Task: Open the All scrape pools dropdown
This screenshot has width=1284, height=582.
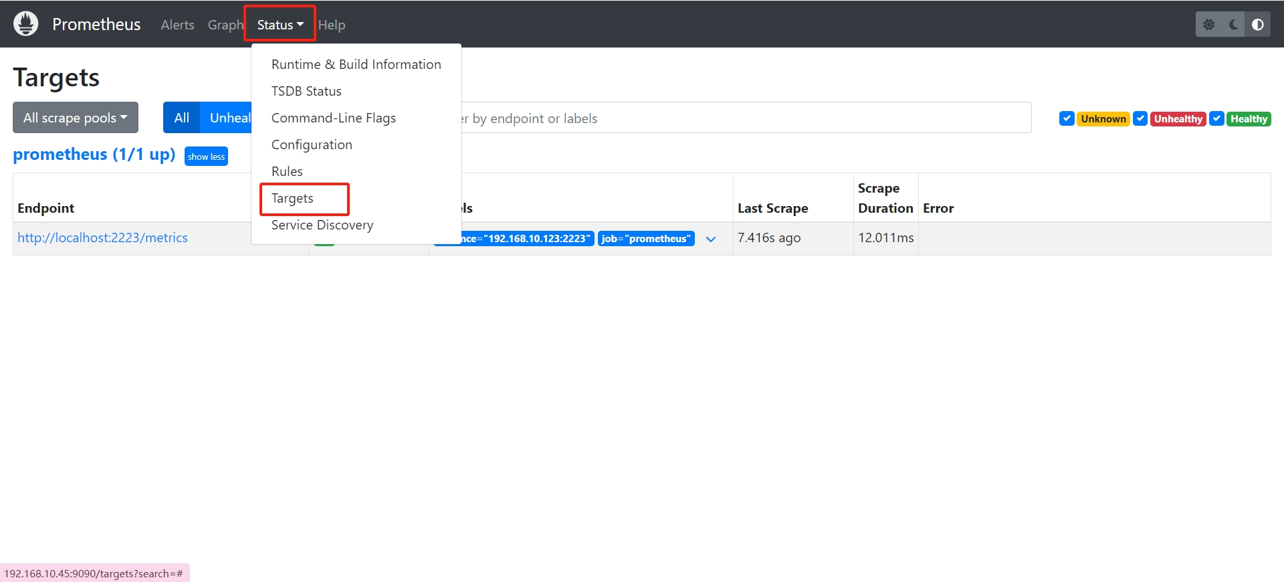Action: 76,118
